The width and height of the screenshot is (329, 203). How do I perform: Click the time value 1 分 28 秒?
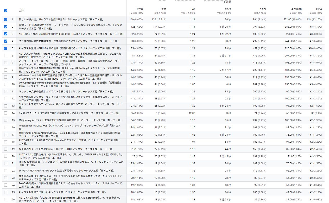(226, 27)
